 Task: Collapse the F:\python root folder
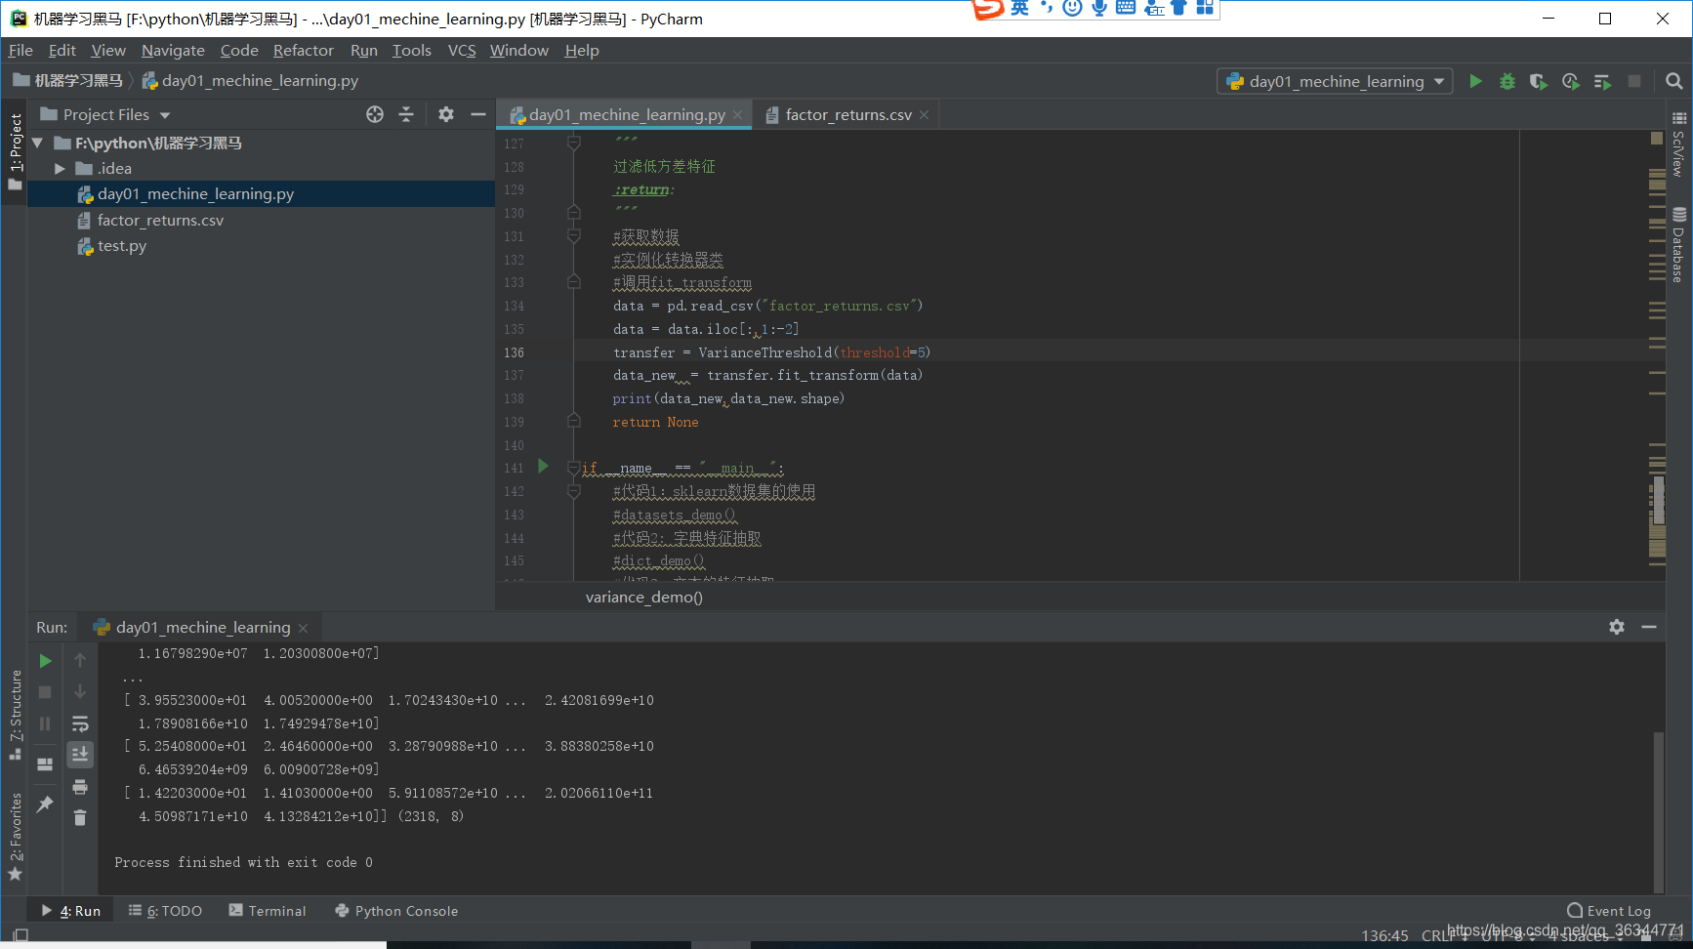click(37, 143)
